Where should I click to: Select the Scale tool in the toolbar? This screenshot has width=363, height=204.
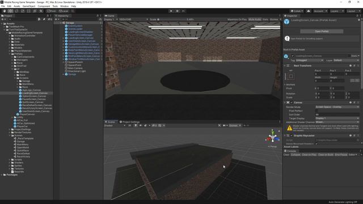click(x=23, y=11)
